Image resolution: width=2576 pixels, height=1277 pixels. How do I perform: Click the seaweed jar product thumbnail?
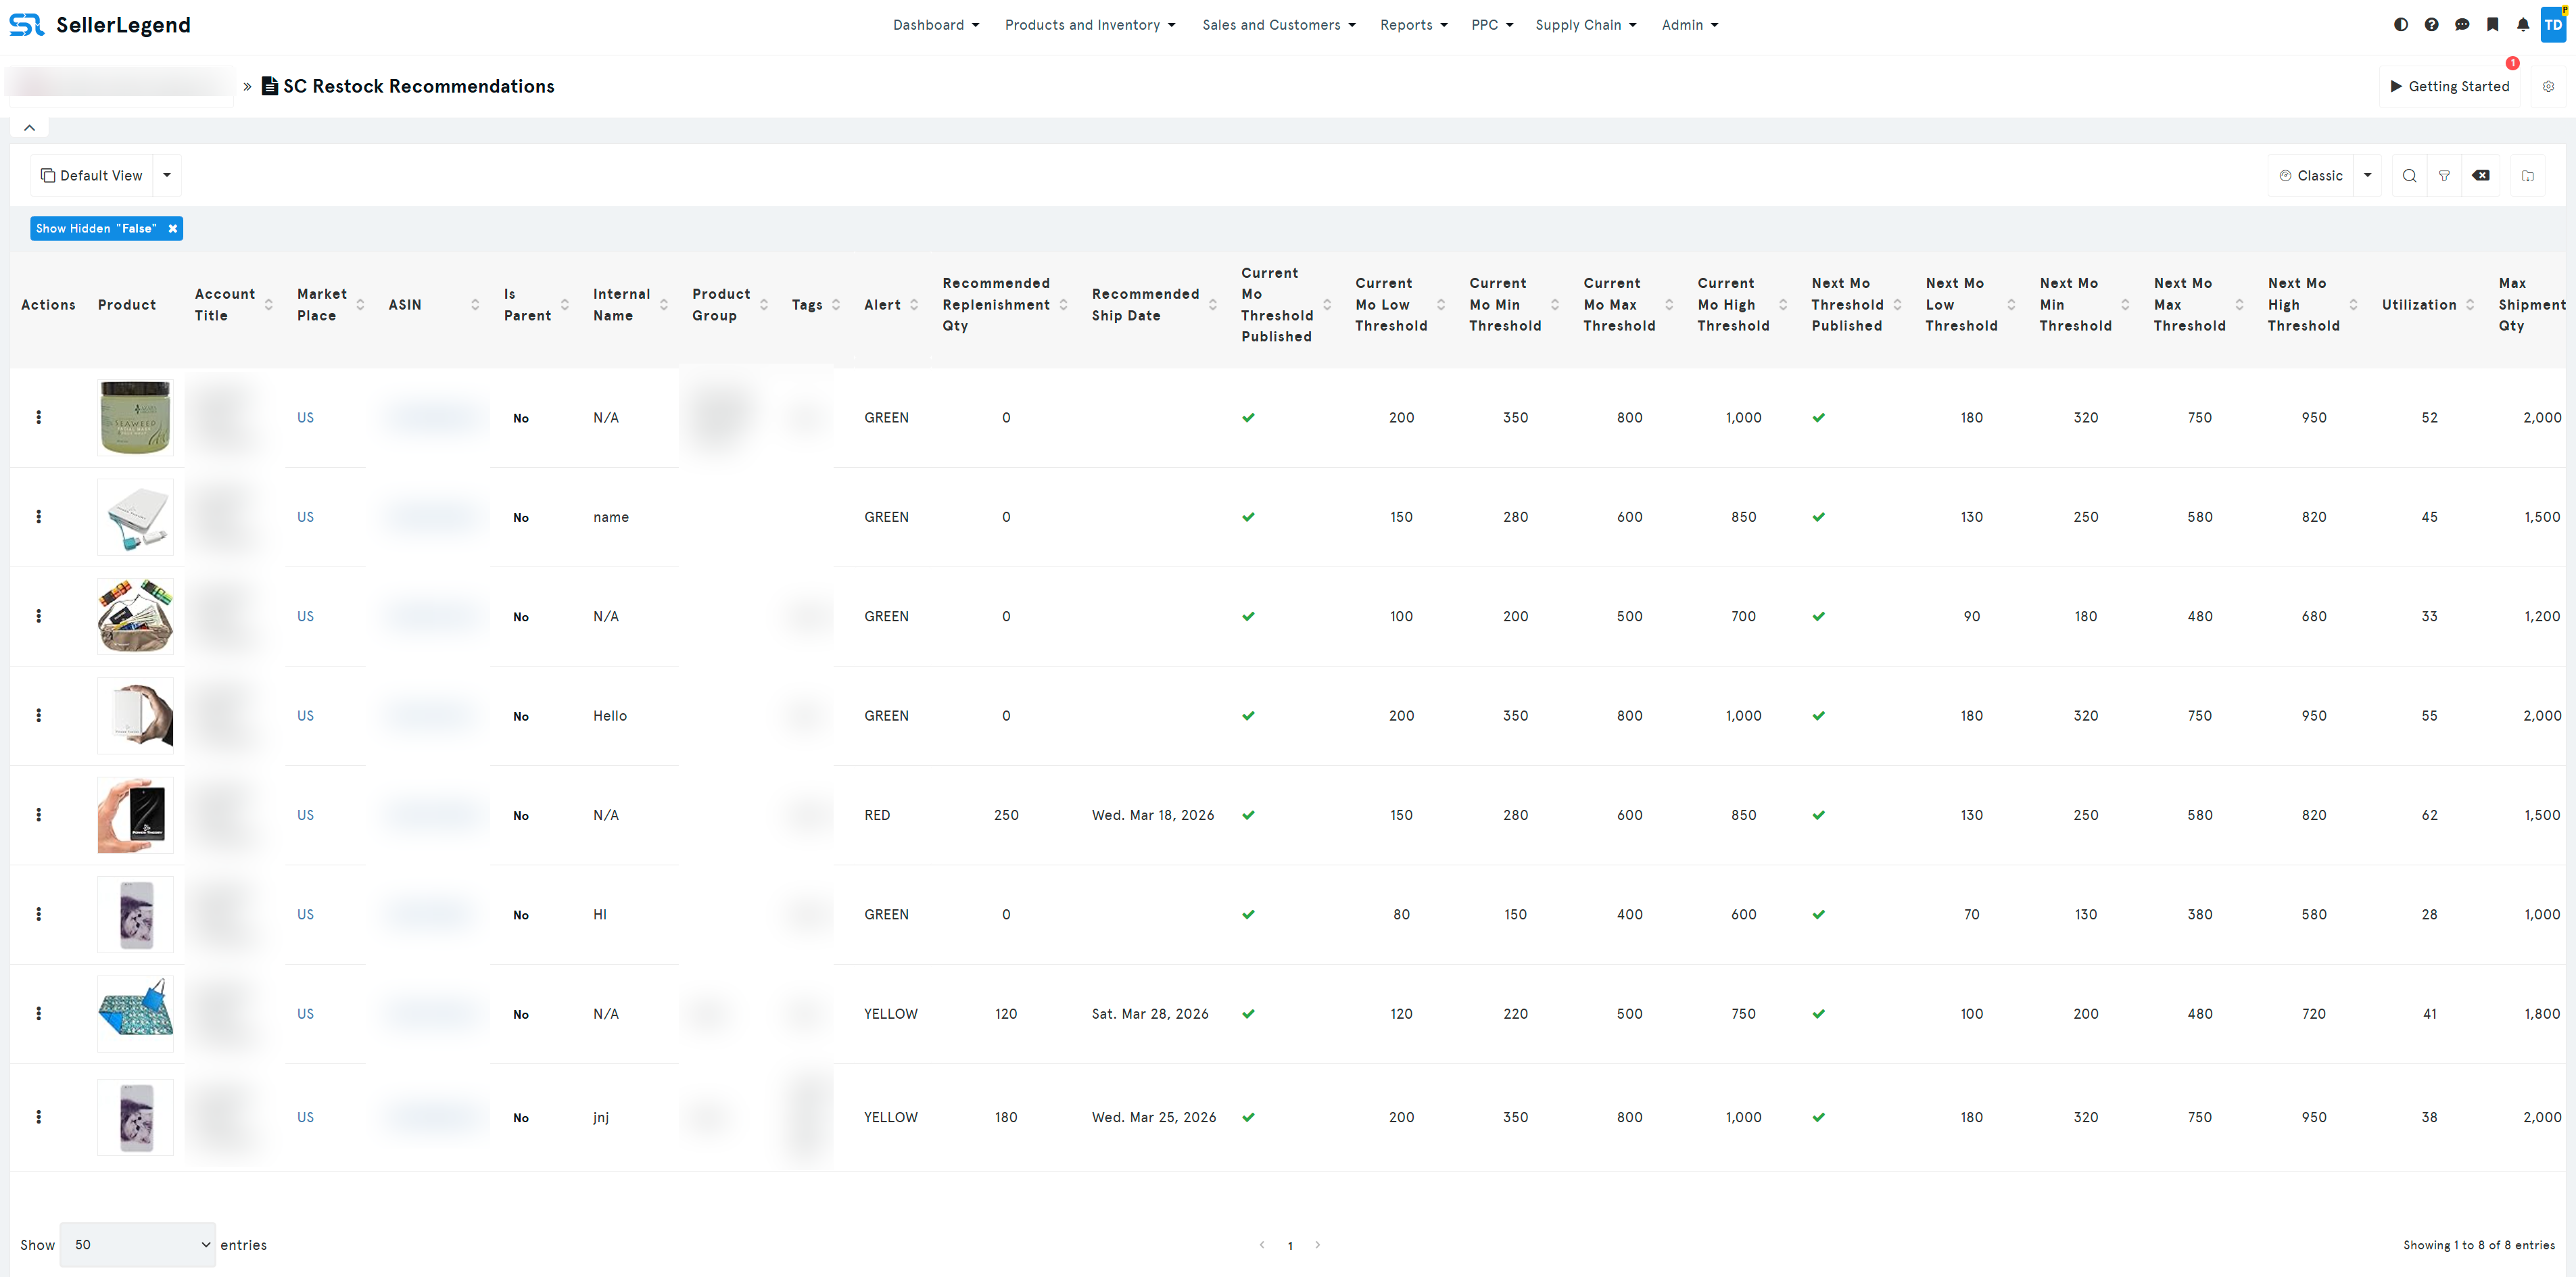pyautogui.click(x=135, y=418)
